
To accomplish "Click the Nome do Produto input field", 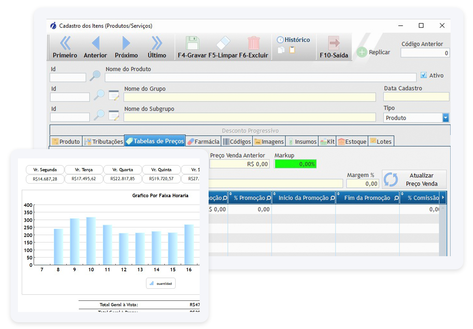I will coord(261,77).
